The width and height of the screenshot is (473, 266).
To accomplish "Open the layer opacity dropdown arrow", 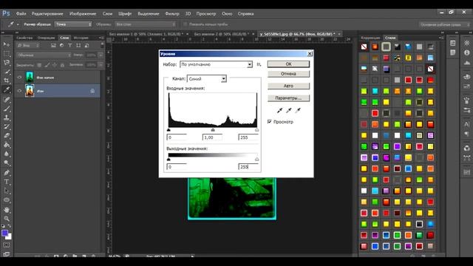I will pos(101,55).
